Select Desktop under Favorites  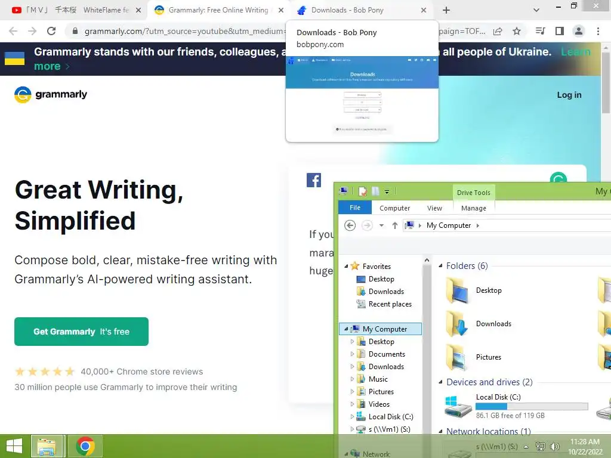click(381, 279)
